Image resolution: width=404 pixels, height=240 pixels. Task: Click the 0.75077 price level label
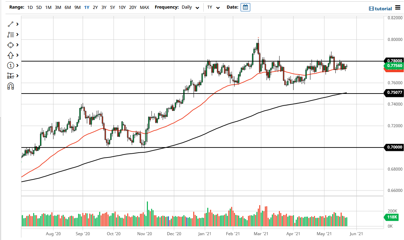[394, 92]
